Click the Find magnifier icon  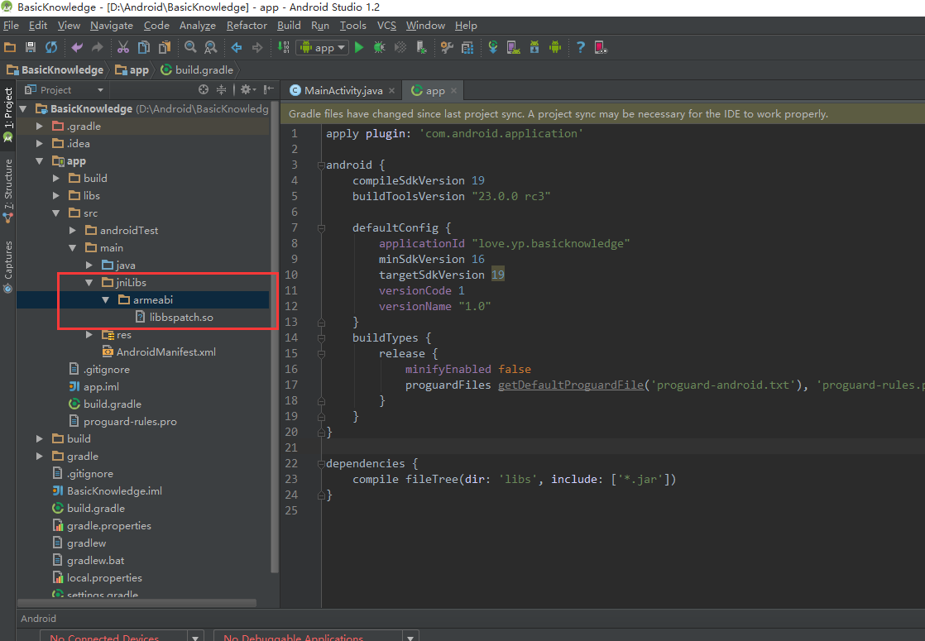click(190, 48)
